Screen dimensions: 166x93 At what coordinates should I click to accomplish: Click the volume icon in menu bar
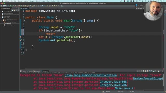point(137,1)
